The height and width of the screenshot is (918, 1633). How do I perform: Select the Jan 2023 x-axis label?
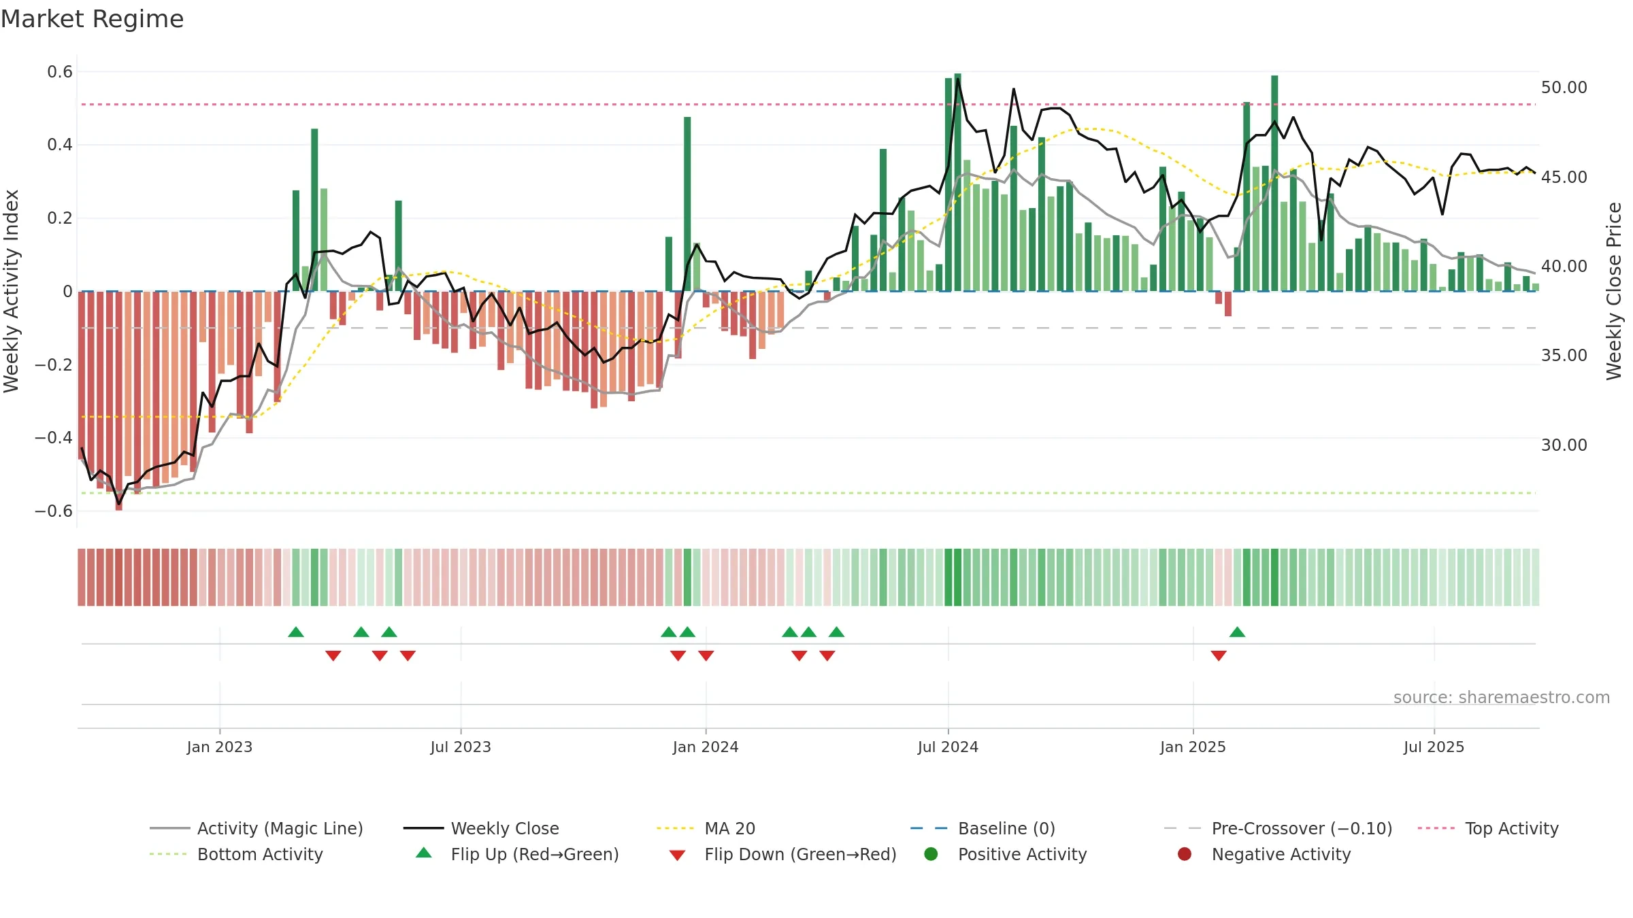tap(220, 747)
